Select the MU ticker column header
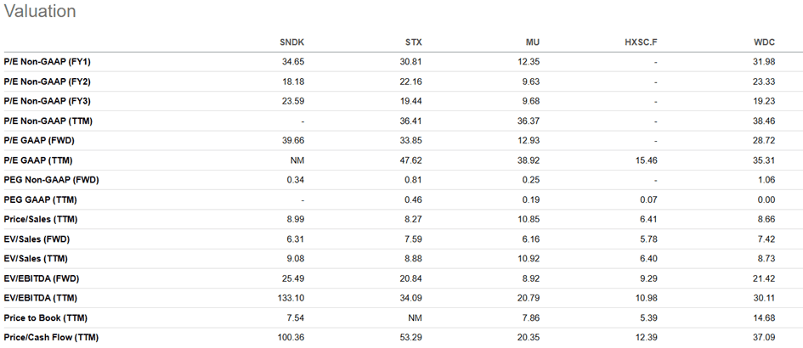The height and width of the screenshot is (348, 803). pos(533,42)
